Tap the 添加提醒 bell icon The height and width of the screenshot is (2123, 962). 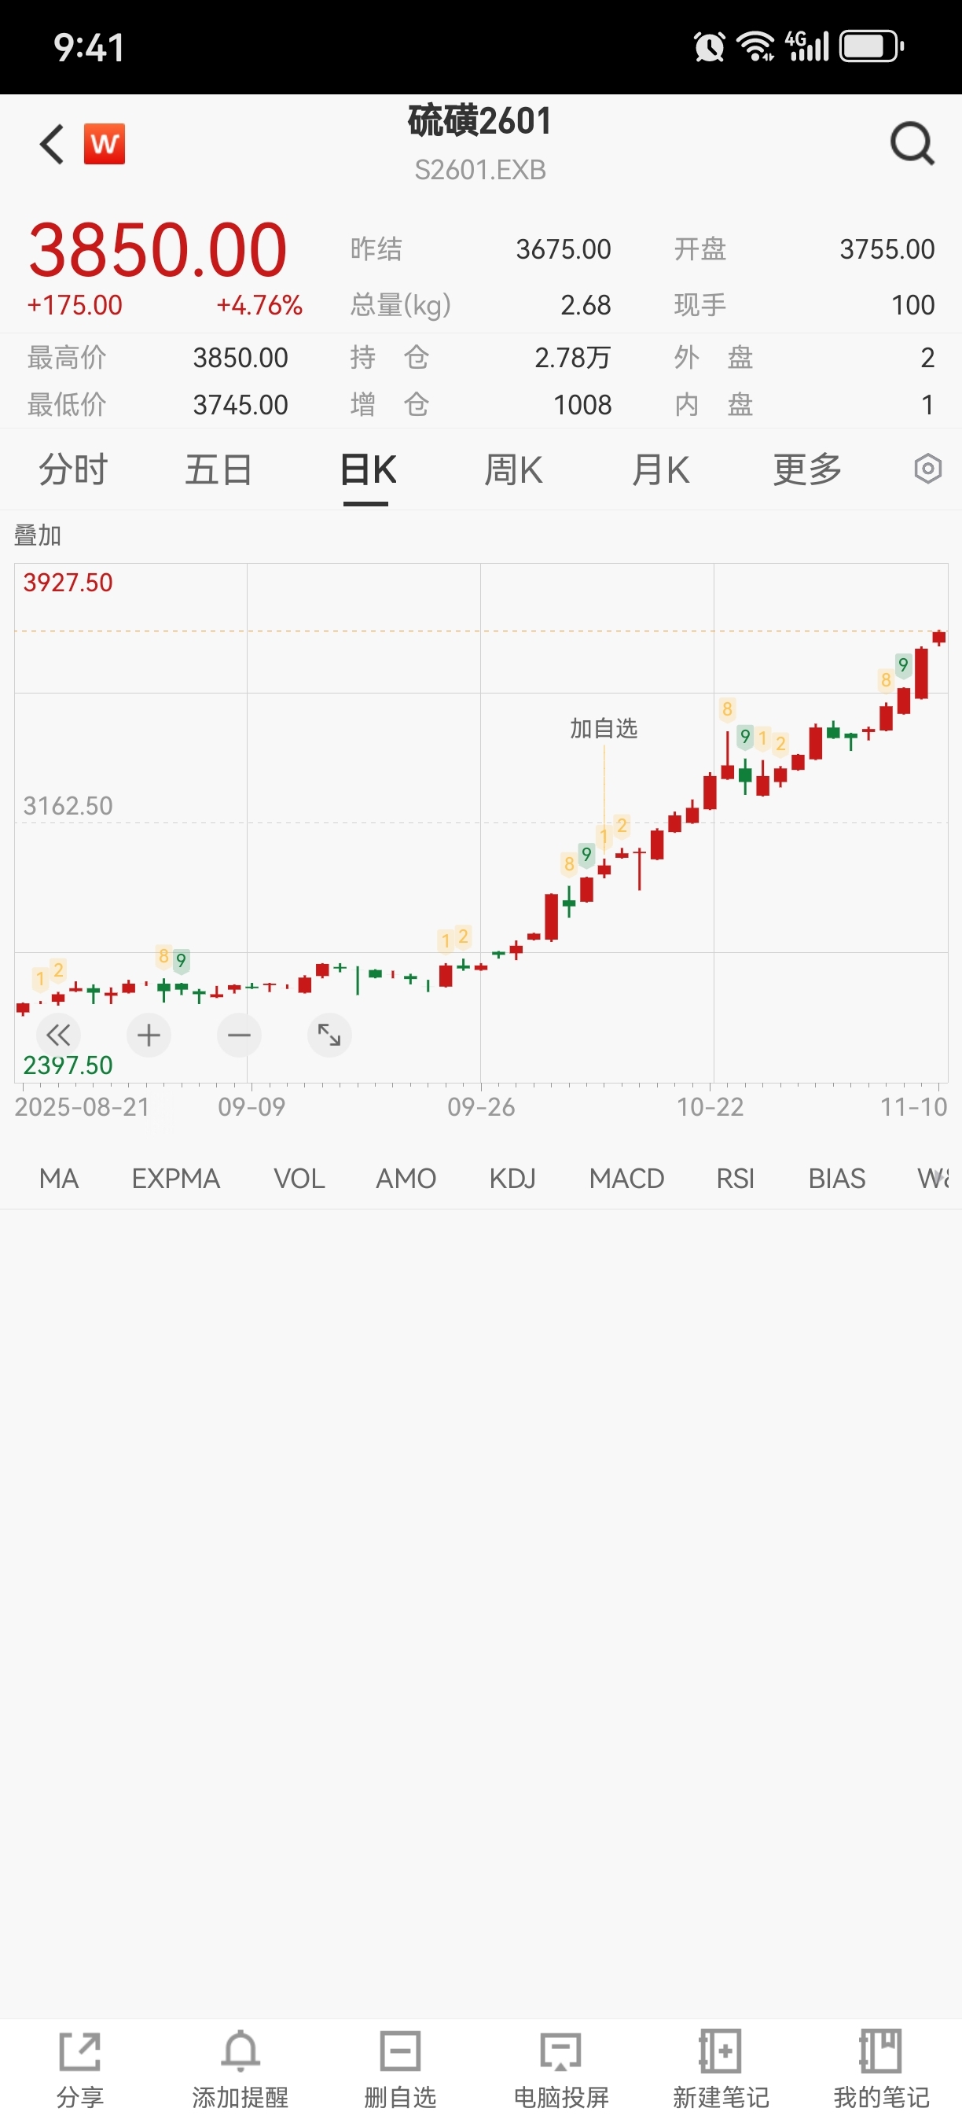240,2052
